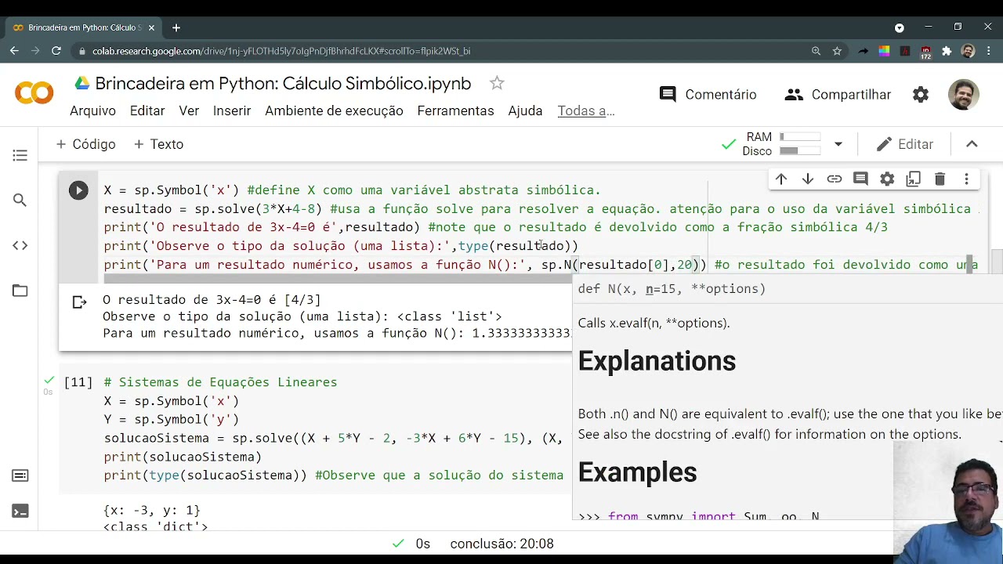This screenshot has height=564, width=1003.
Task: Open the Ajuda menu
Action: [525, 110]
